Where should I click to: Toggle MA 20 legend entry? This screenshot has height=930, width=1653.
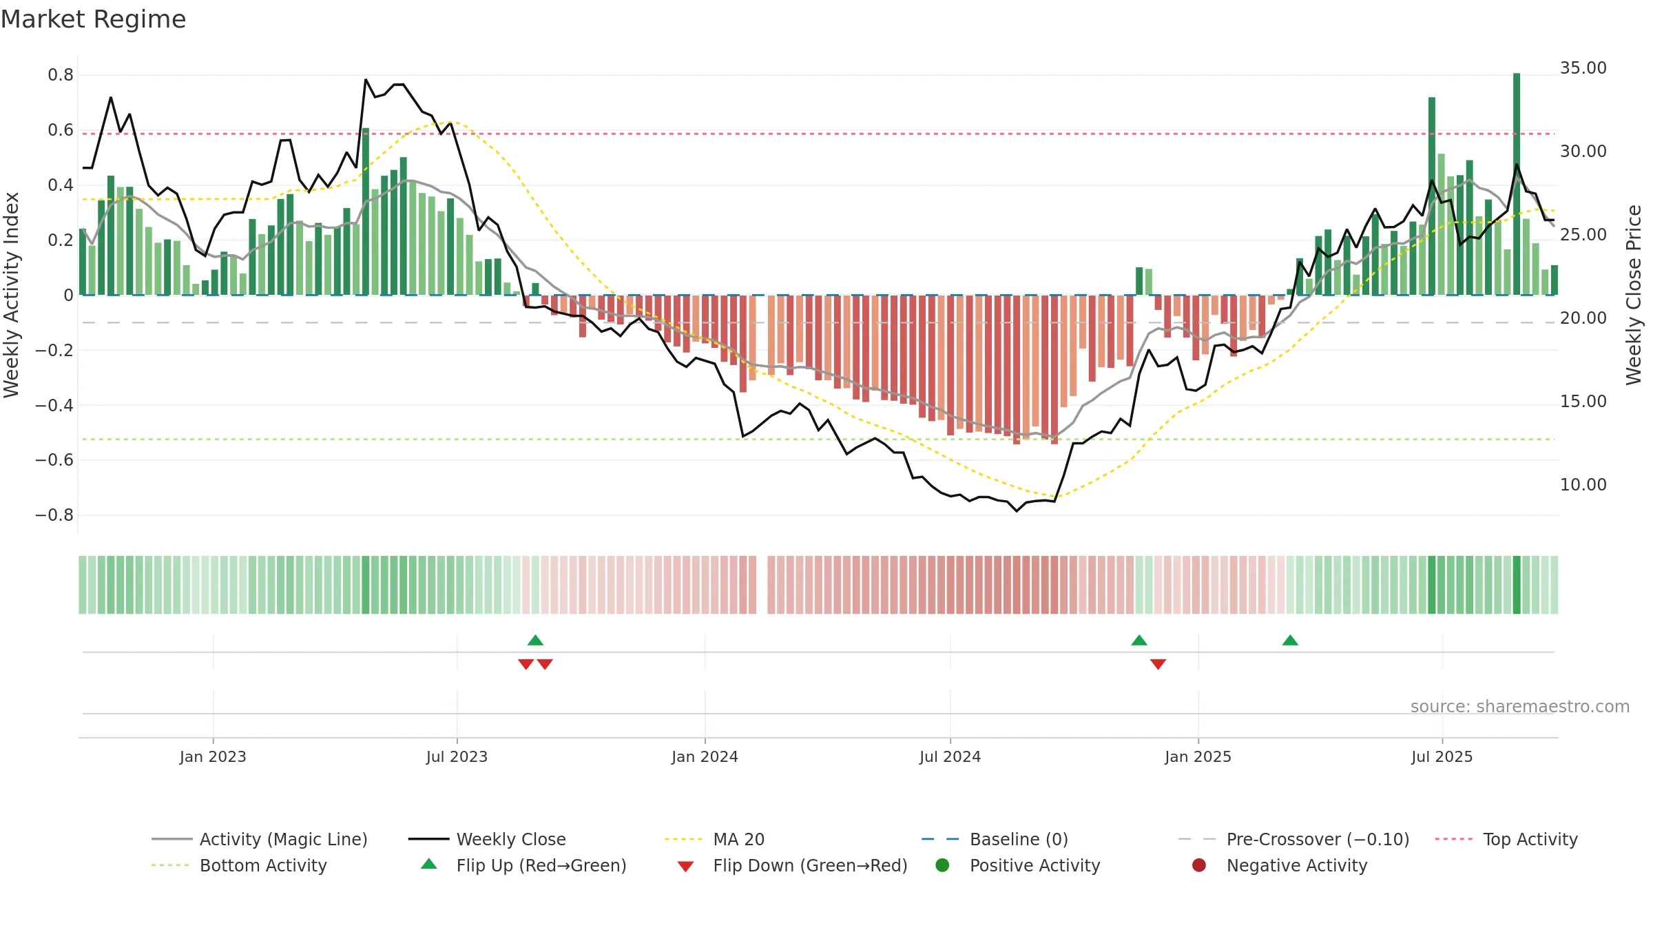pyautogui.click(x=714, y=839)
